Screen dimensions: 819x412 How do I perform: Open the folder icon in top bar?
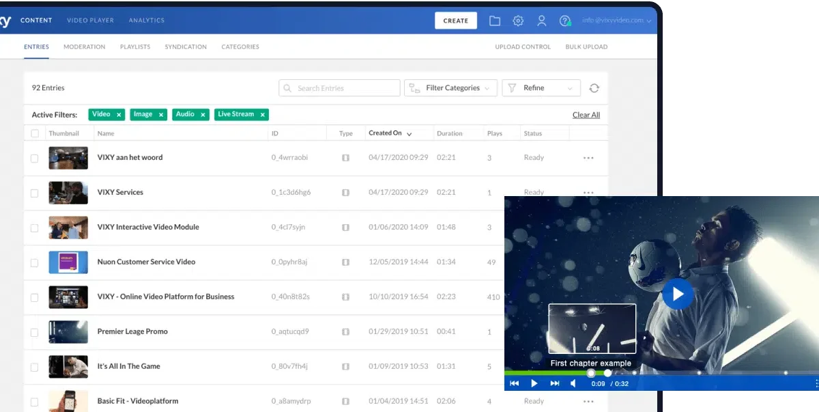(495, 20)
